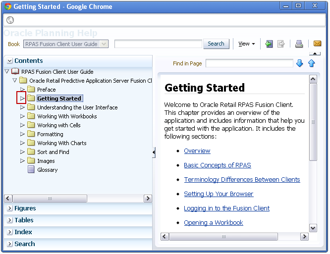Click the Preface folder icon
Screen dimensions: 330x254
[x=31, y=89]
